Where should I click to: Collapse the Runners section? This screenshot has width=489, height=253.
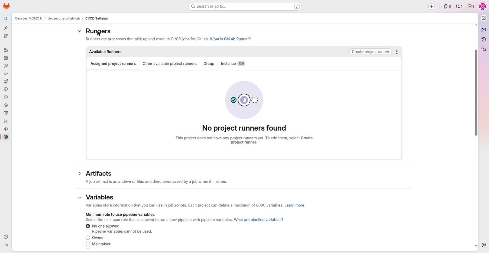[x=79, y=31]
